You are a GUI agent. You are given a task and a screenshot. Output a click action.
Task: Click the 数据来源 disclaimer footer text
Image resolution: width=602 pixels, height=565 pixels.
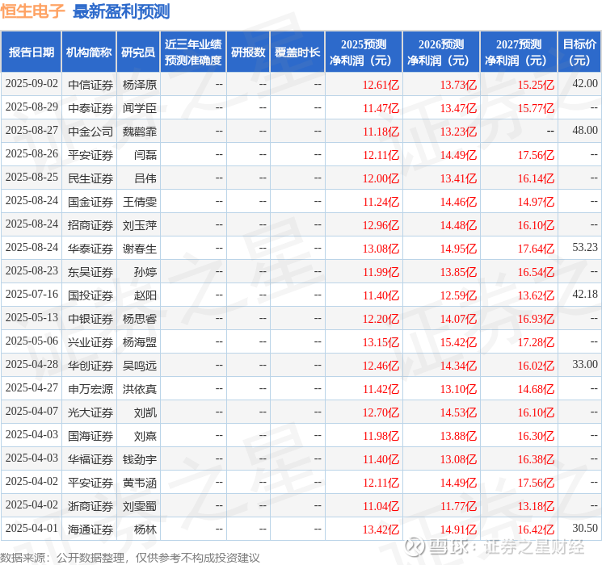tap(130, 558)
